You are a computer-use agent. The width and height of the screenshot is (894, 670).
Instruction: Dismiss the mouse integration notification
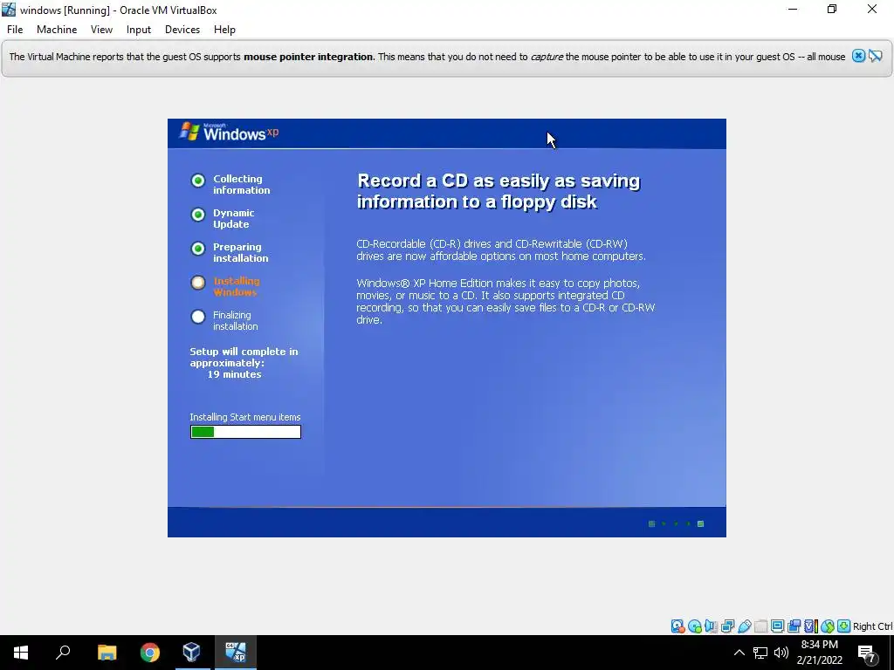(x=859, y=56)
